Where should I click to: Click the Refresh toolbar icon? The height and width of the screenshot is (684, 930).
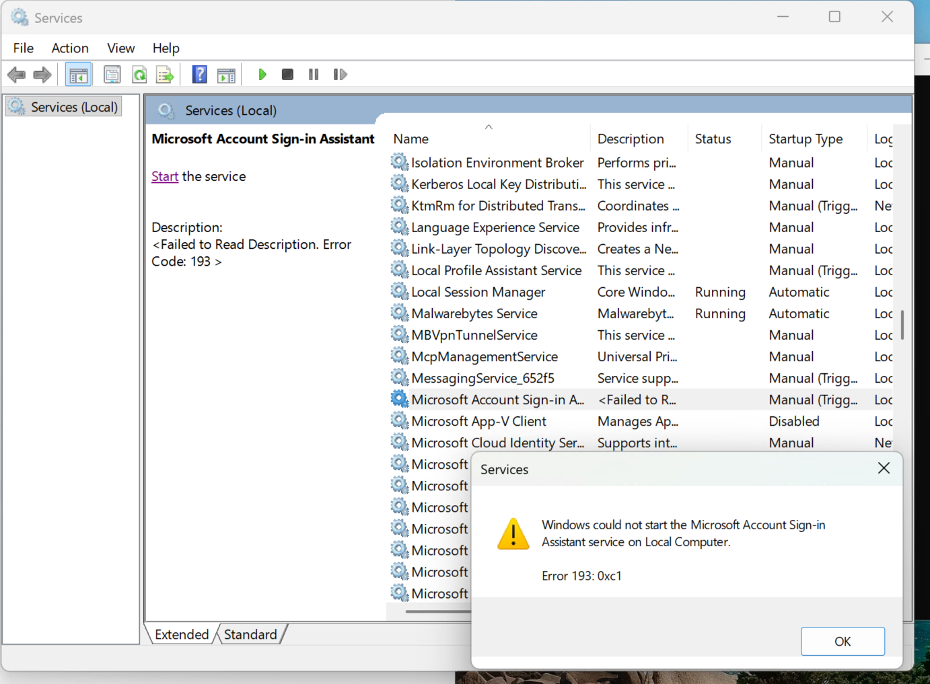click(139, 75)
